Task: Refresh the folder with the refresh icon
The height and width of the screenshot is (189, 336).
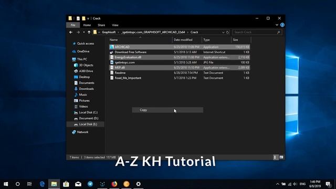Action: [x=227, y=33]
